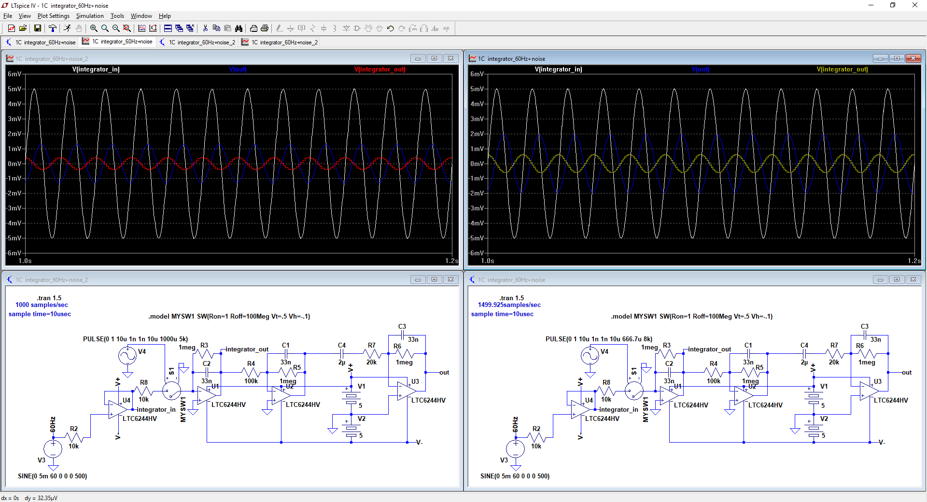Click the Zoom in magnifier icon
Screen dimensions: 927x502
pos(94,28)
